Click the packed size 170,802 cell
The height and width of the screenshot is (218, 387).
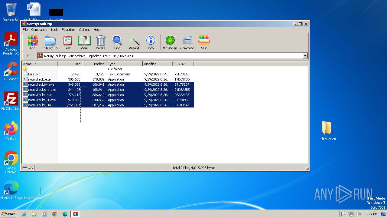(98, 79)
